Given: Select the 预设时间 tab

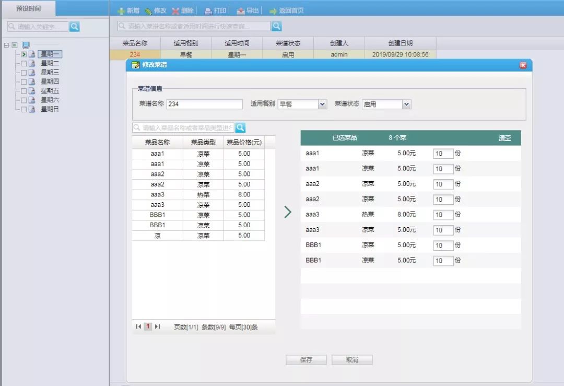Looking at the screenshot, I should (x=28, y=9).
